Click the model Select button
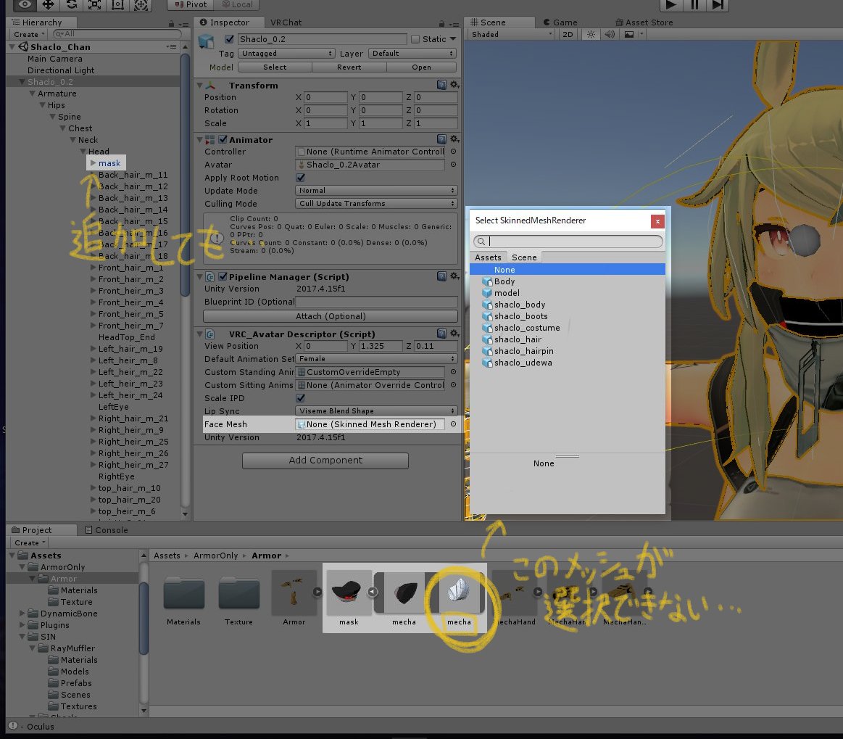Image resolution: width=843 pixels, height=739 pixels. tap(275, 67)
